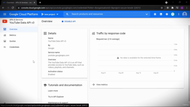Open notifications badge showing 1

click(173, 14)
